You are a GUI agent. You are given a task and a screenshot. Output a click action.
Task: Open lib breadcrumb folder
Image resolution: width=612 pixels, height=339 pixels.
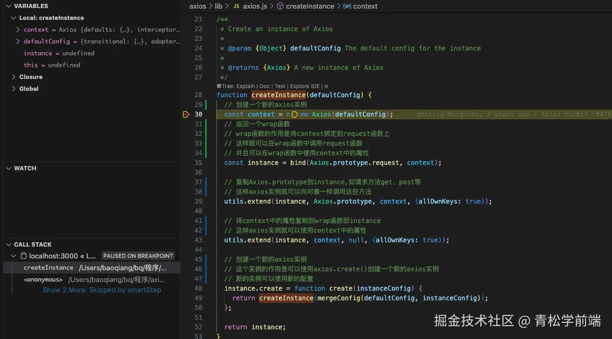tap(219, 6)
